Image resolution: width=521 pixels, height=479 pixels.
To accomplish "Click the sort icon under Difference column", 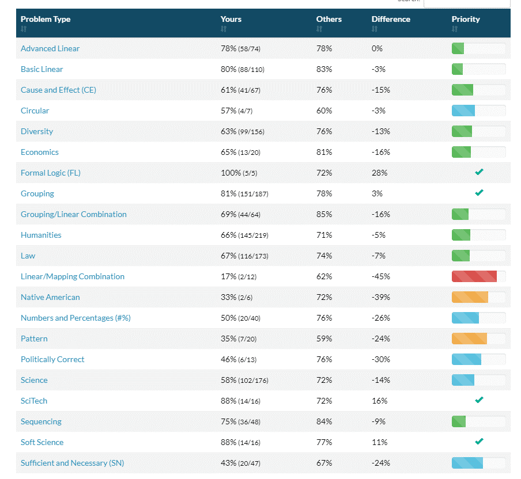I will (374, 28).
